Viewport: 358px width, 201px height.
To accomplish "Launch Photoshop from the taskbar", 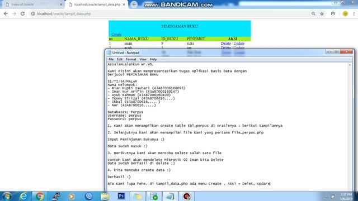I will (x=121, y=196).
